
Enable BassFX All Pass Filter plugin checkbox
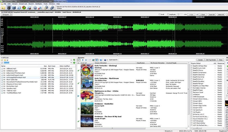pos(192,66)
